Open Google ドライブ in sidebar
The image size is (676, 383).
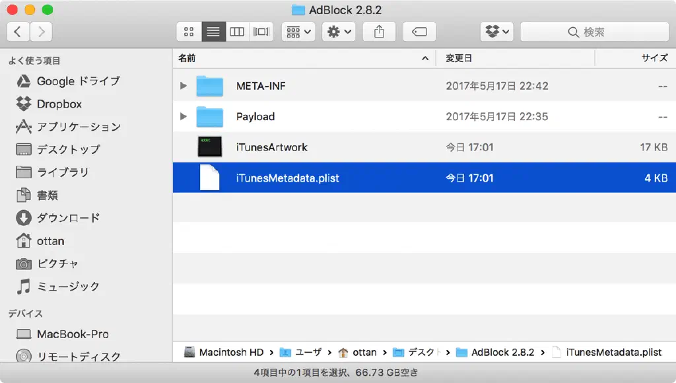[x=78, y=81]
